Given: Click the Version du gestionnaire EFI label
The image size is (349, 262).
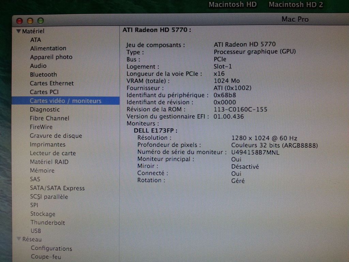Looking at the screenshot, I should tap(168, 117).
